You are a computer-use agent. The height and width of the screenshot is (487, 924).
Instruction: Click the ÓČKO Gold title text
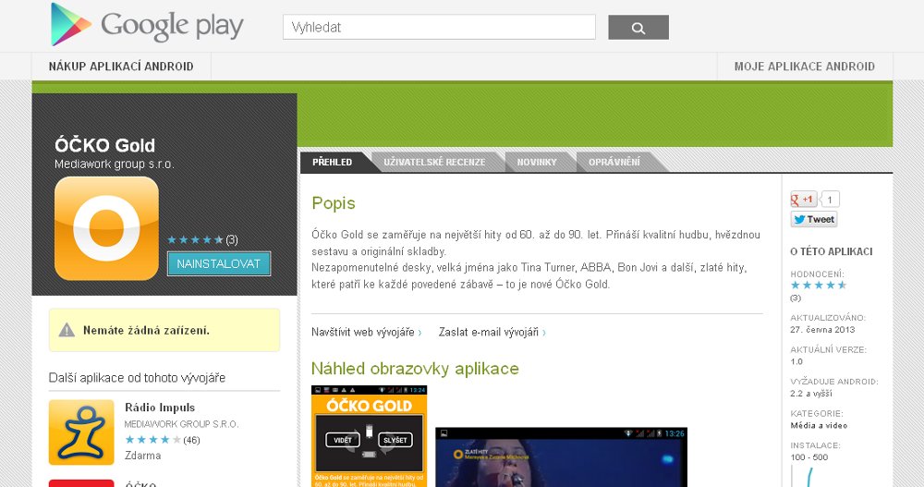point(105,145)
